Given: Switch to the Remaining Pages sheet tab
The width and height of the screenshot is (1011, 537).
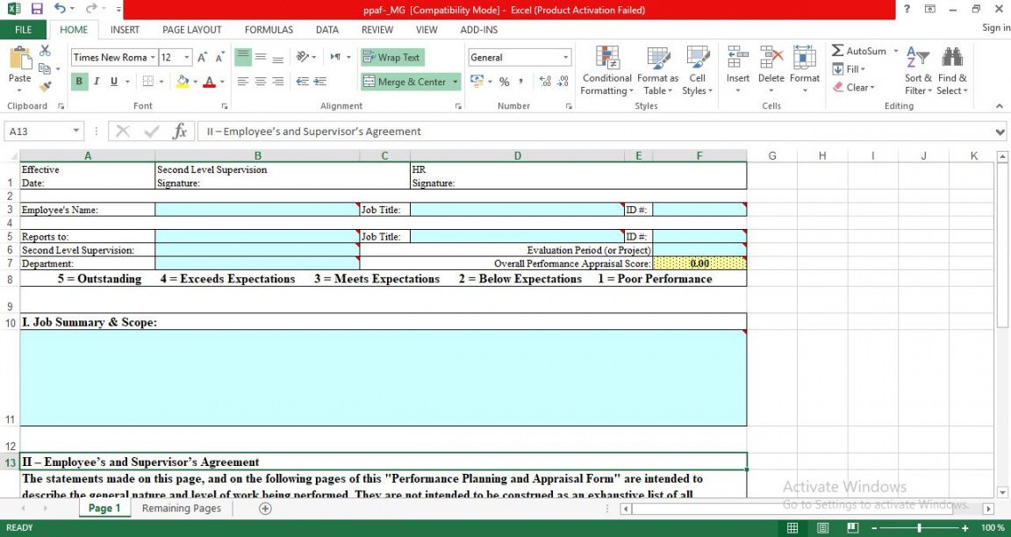Looking at the screenshot, I should click(181, 508).
